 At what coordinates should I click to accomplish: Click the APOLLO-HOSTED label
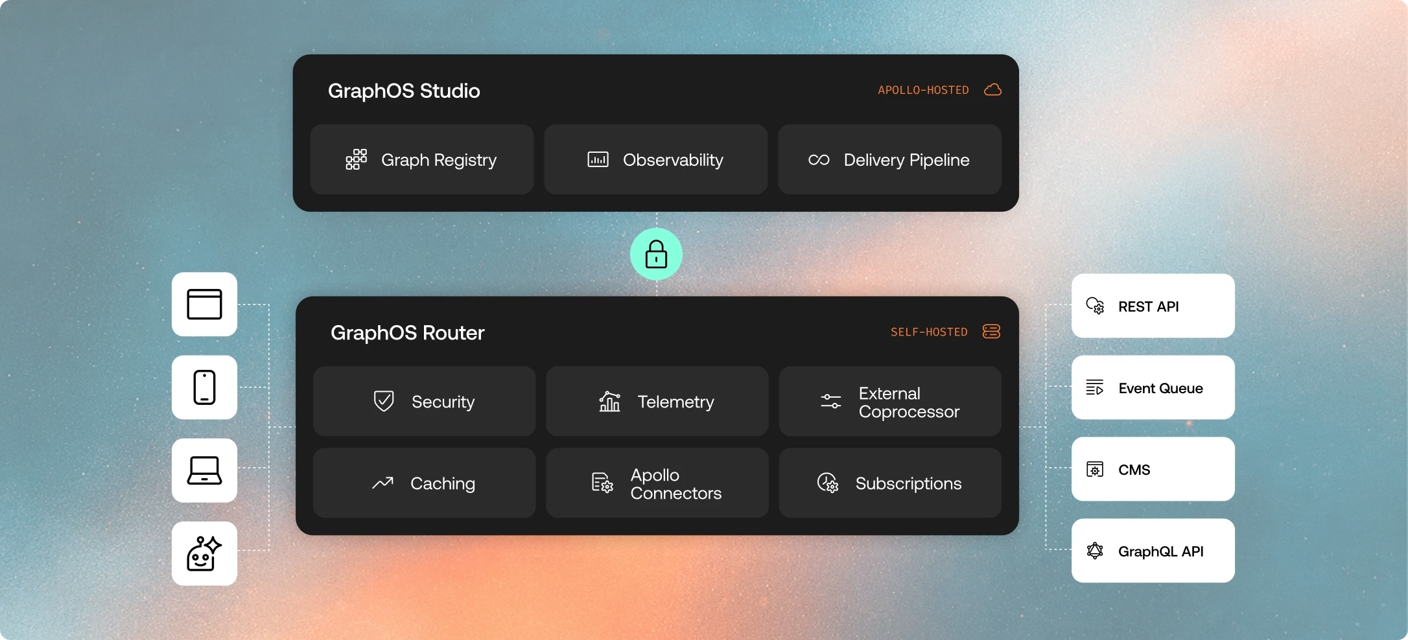[x=923, y=90]
